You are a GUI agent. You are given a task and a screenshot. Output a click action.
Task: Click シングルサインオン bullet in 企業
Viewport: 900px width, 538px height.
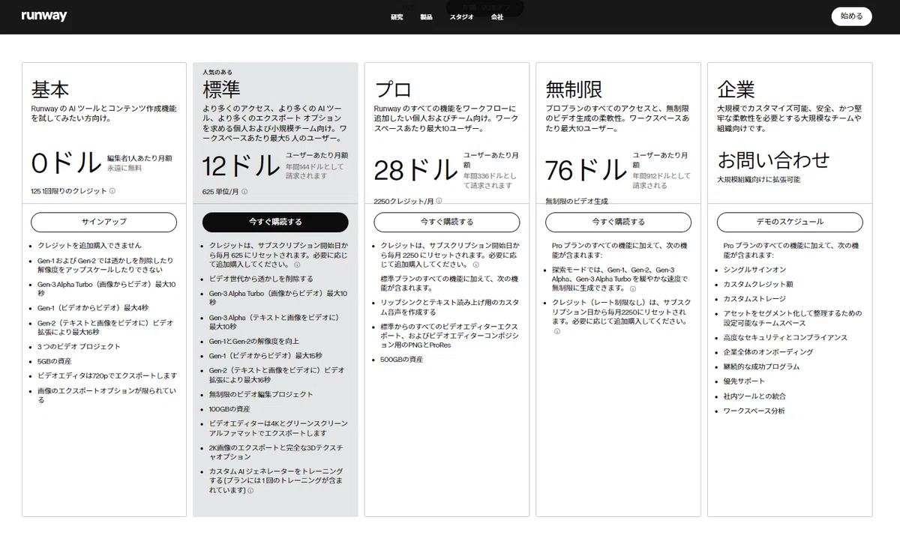(x=754, y=269)
